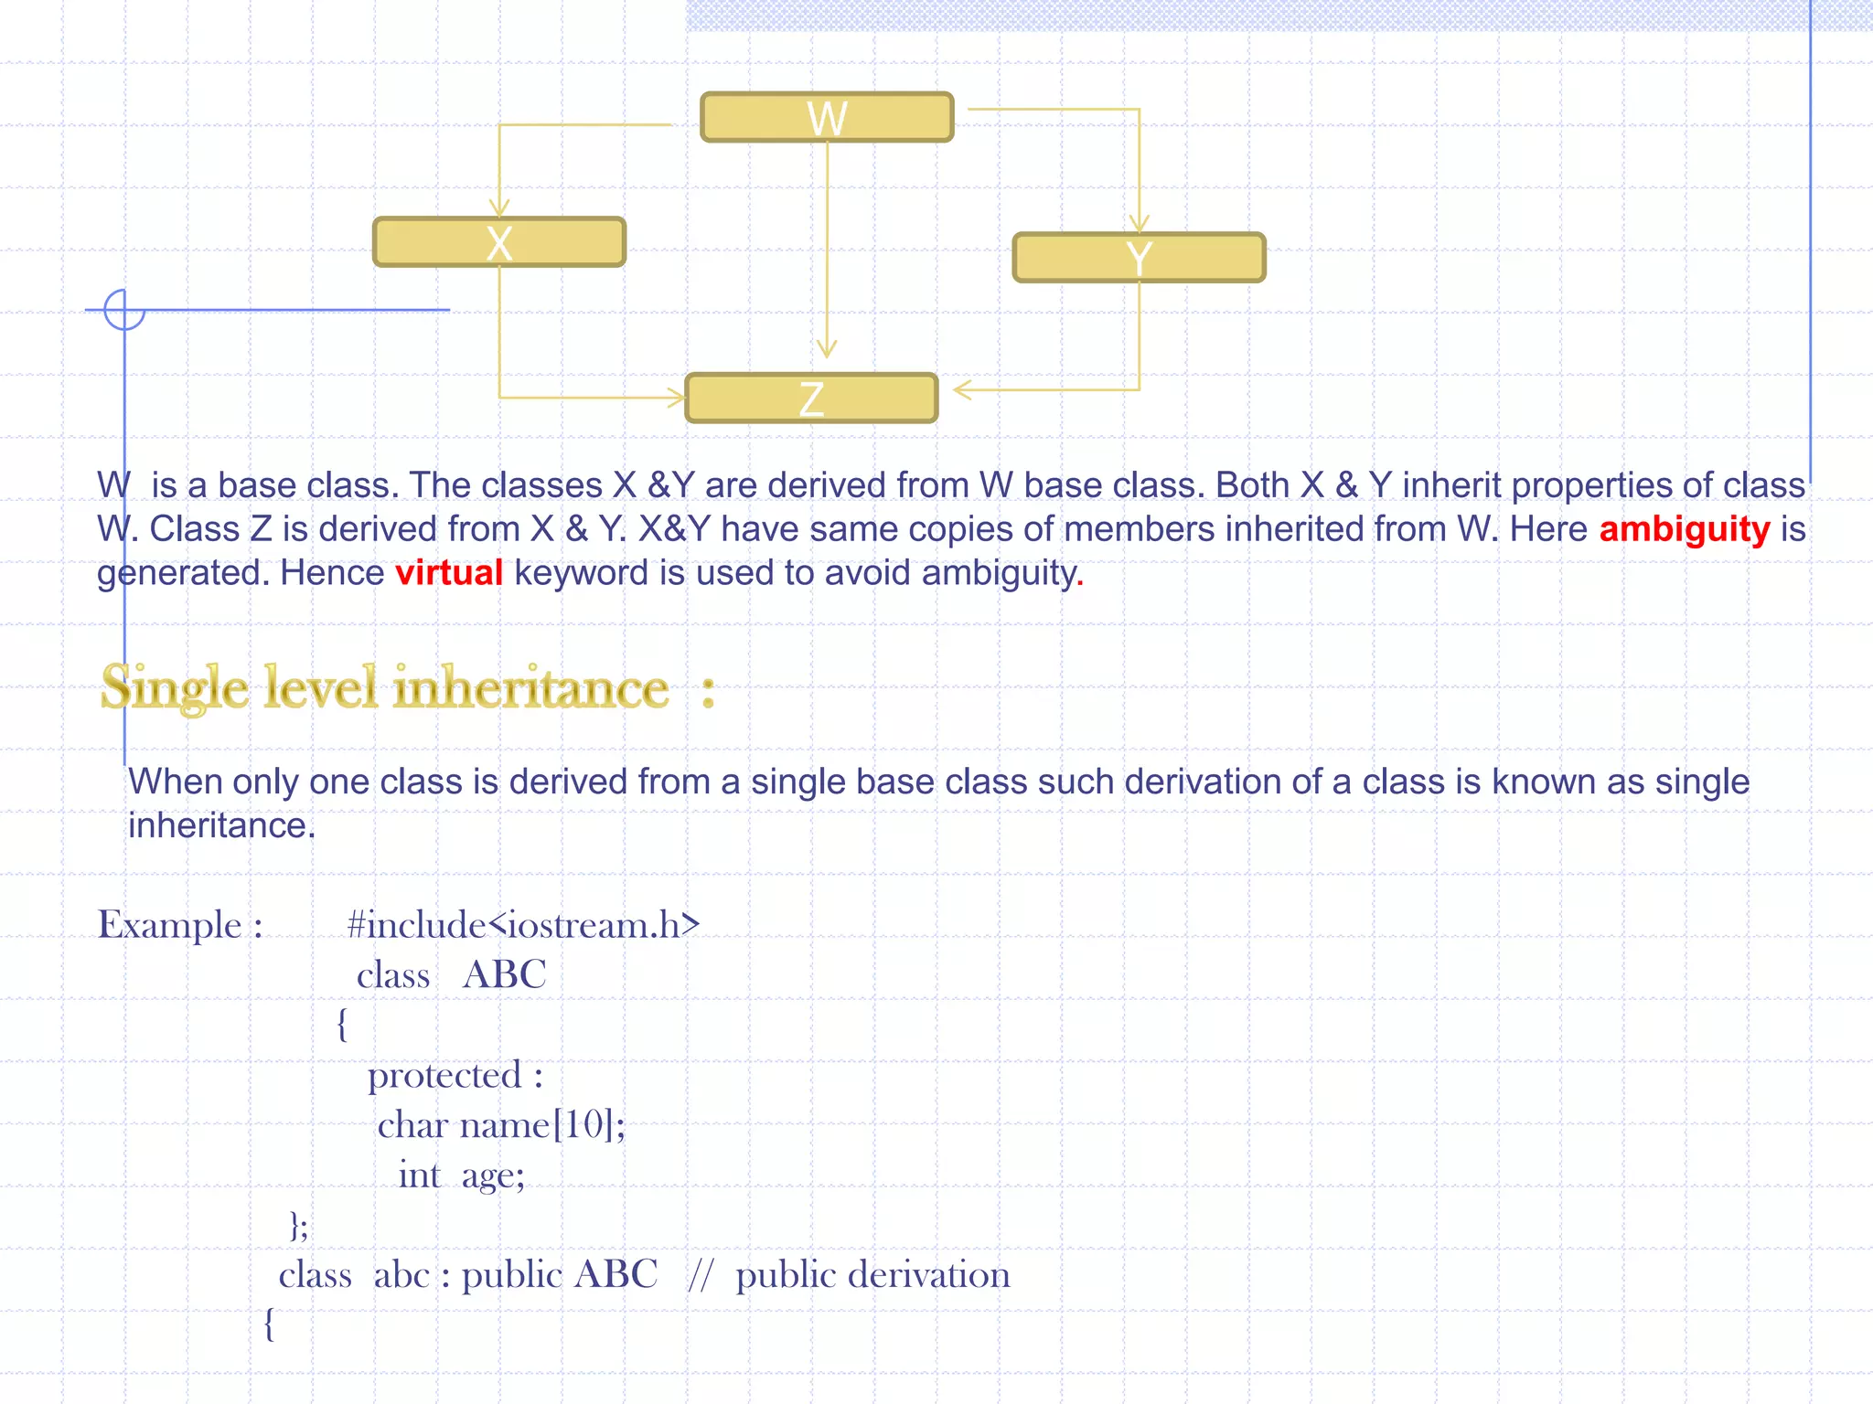Click the red word ambiguity
1873x1404 pixels.
1684,529
